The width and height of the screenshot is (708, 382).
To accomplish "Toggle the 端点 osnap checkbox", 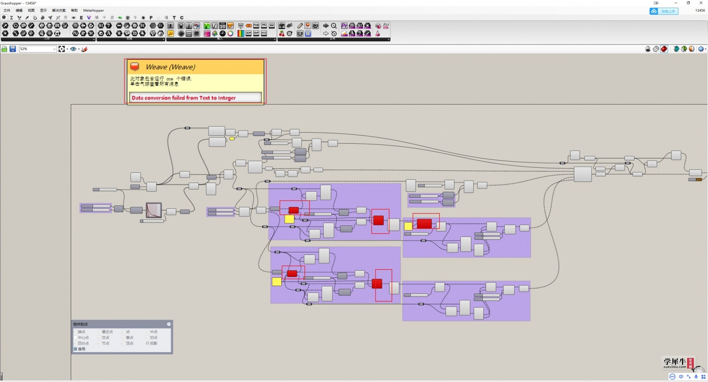I will coord(75,332).
